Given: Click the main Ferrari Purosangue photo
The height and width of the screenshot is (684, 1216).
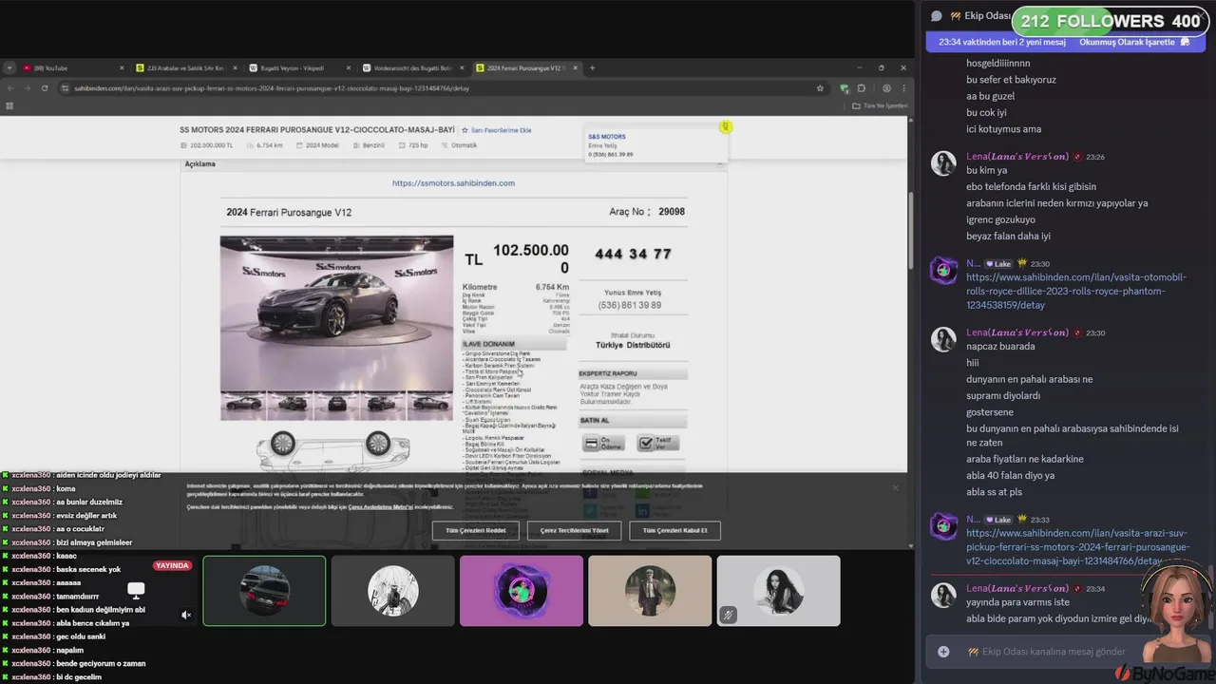Looking at the screenshot, I should (336, 313).
